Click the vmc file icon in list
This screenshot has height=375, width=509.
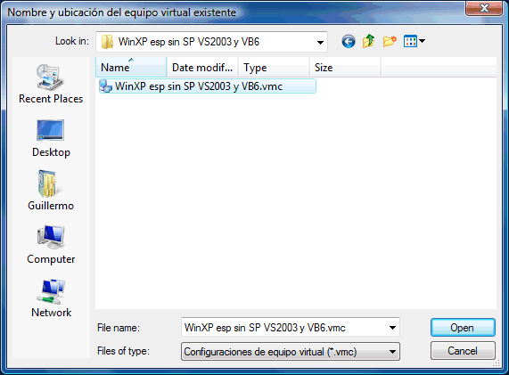pos(105,86)
